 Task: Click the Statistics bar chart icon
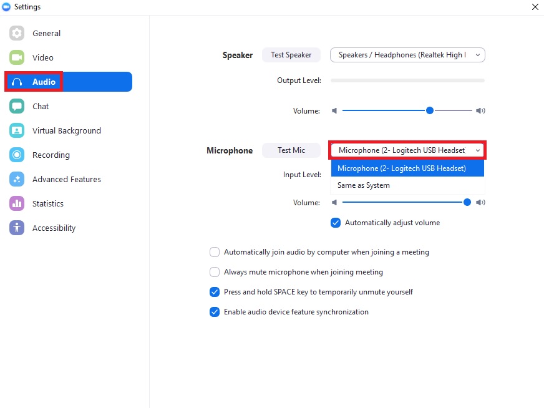click(16, 203)
